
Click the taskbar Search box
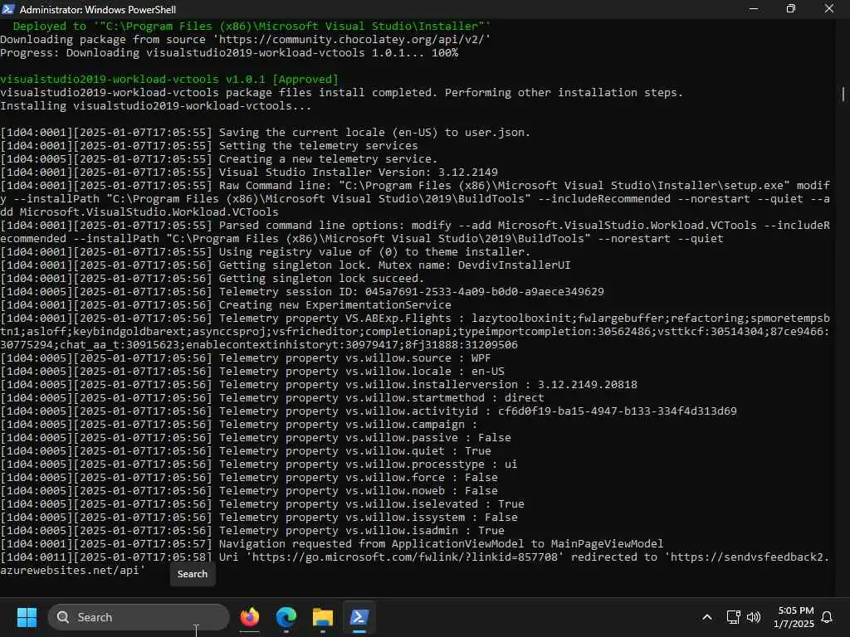pos(139,617)
